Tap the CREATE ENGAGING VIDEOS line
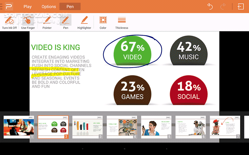The image size is (249, 155). (58, 57)
